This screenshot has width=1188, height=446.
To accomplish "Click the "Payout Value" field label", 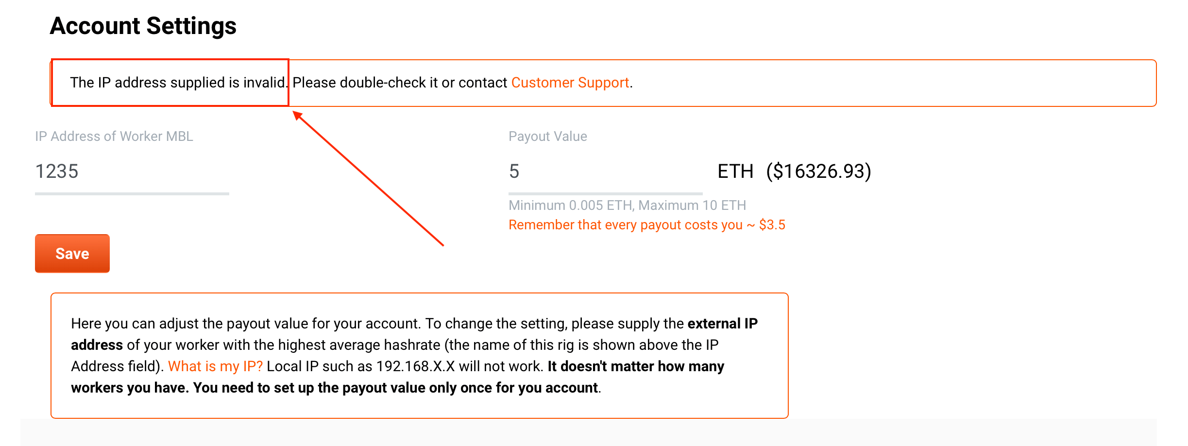I will tap(547, 137).
